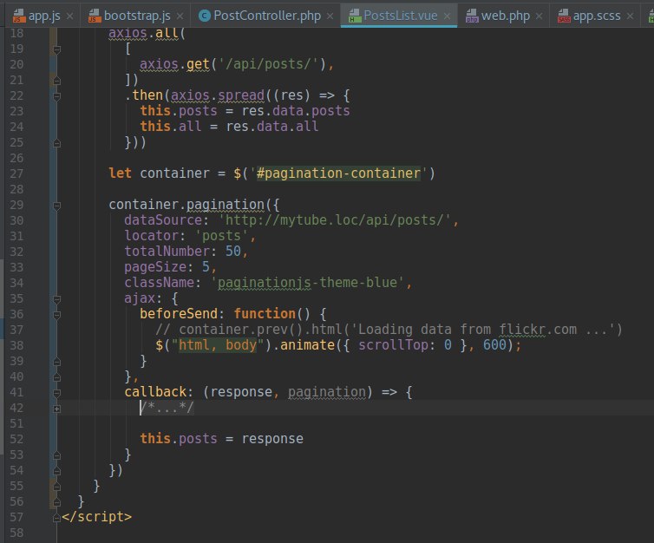
Task: Click the JS file icon on app.js tab
Action: (18, 16)
